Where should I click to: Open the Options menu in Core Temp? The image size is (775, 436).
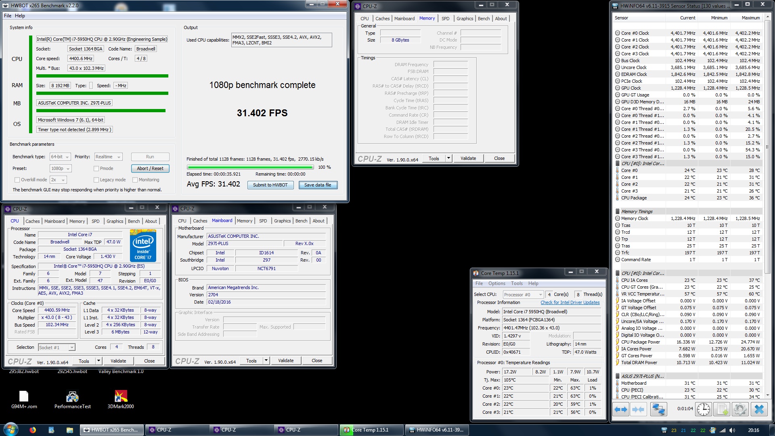pyautogui.click(x=496, y=283)
